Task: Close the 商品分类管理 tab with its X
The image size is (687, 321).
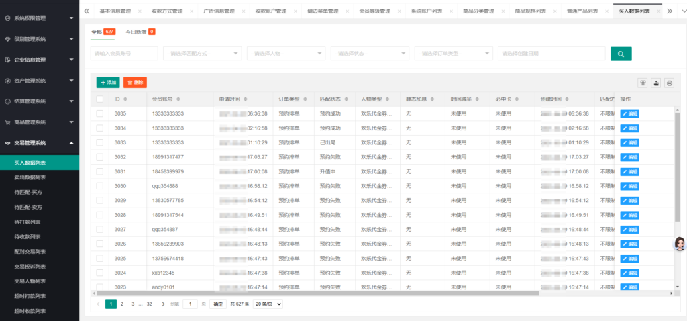Action: pyautogui.click(x=503, y=11)
